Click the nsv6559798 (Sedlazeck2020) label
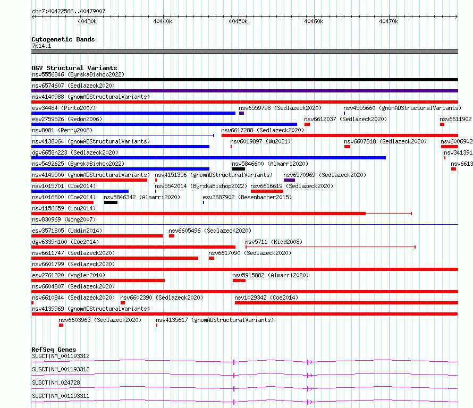The width and height of the screenshot is (473, 408). pos(280,108)
